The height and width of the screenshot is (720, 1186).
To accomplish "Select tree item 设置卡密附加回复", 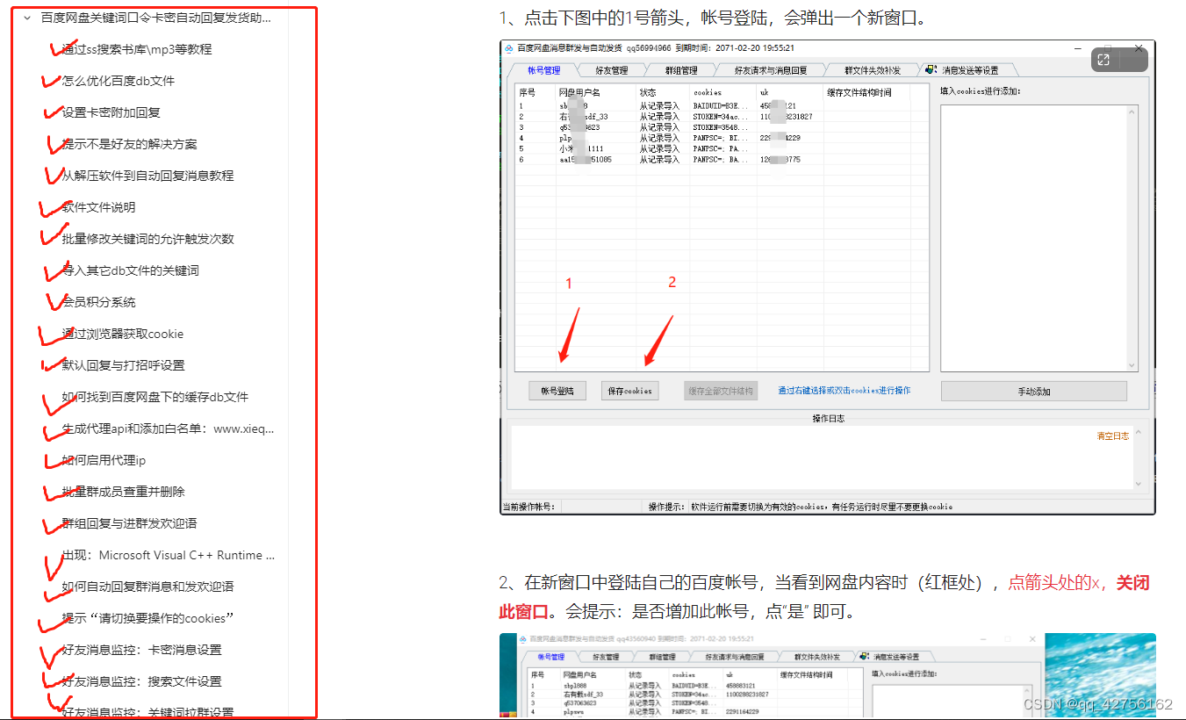I will click(111, 112).
